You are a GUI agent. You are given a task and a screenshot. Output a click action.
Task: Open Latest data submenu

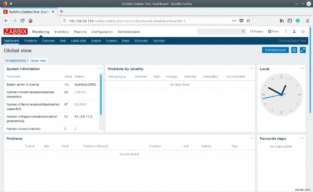click(x=78, y=41)
